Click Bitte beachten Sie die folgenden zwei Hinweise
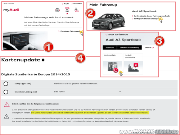The height and width of the screenshot is (135, 180). [x=35, y=104]
